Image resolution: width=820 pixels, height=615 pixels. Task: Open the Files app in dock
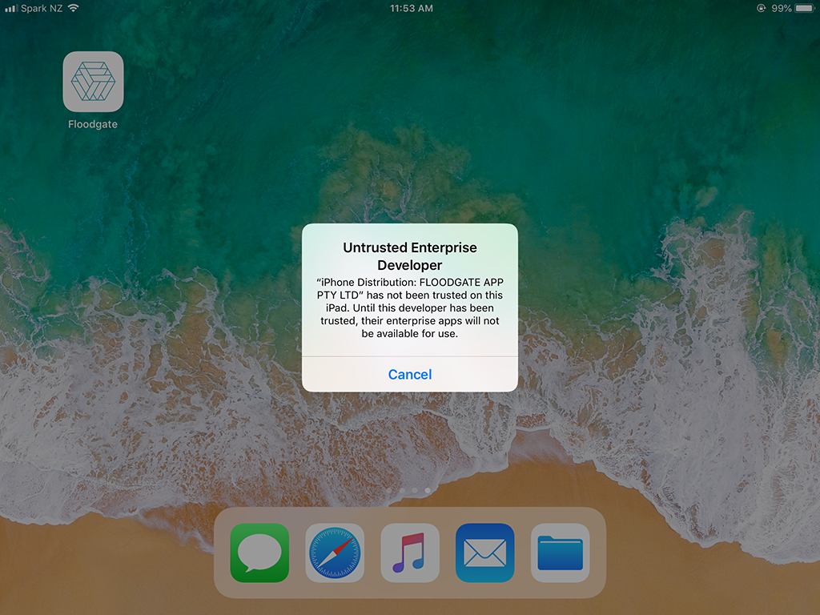coord(560,553)
